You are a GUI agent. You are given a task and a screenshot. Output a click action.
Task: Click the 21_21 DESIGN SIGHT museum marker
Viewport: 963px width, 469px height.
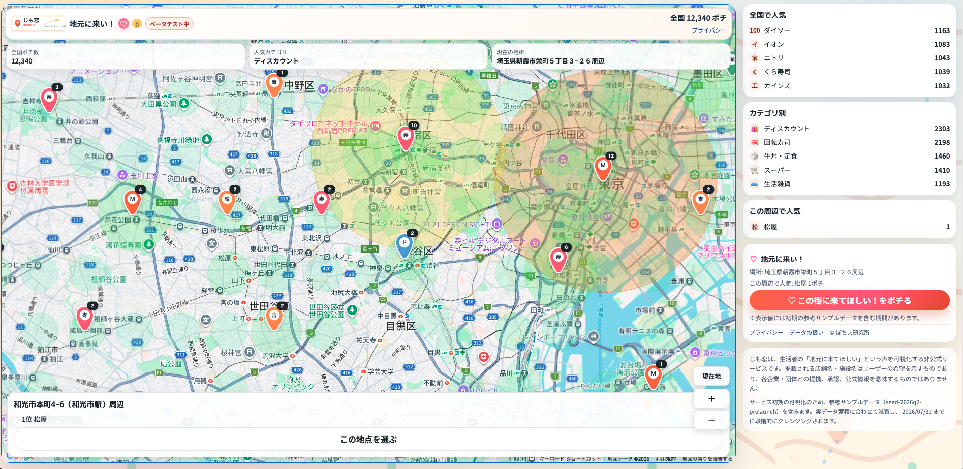pos(497,224)
